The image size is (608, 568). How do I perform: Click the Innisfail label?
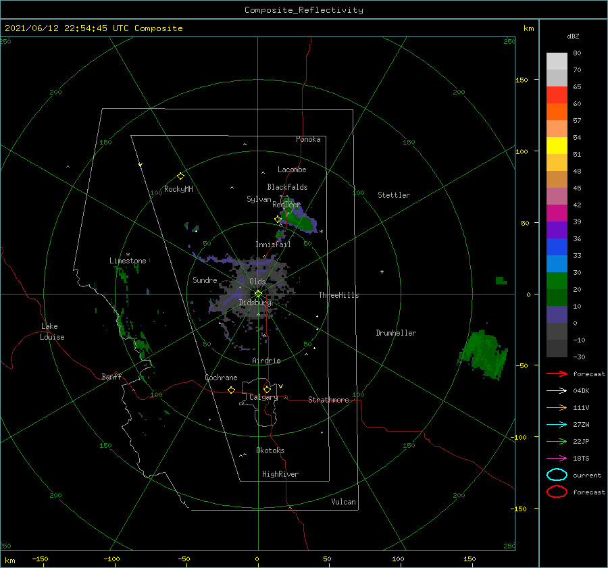tap(273, 244)
